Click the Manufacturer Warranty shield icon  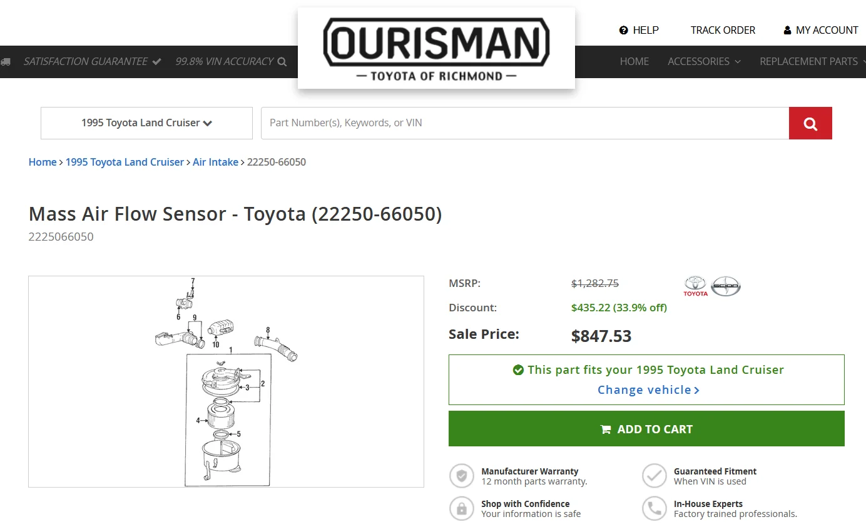(462, 476)
